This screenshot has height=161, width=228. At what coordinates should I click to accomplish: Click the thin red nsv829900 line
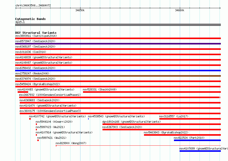[x=138, y=145]
